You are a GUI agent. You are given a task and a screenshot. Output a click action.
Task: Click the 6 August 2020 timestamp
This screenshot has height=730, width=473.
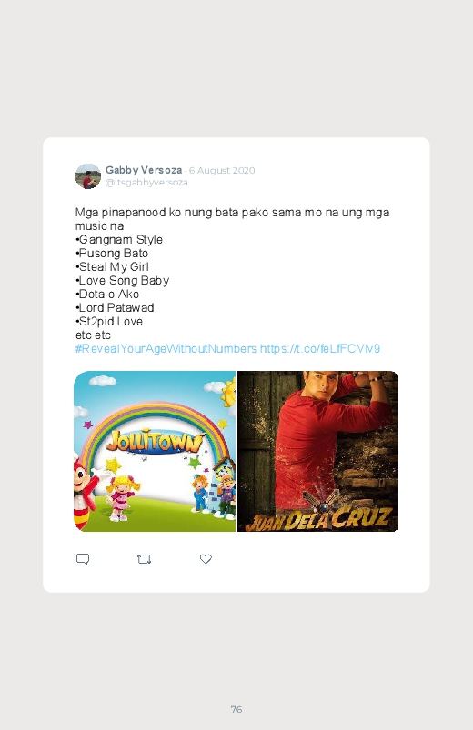222,170
